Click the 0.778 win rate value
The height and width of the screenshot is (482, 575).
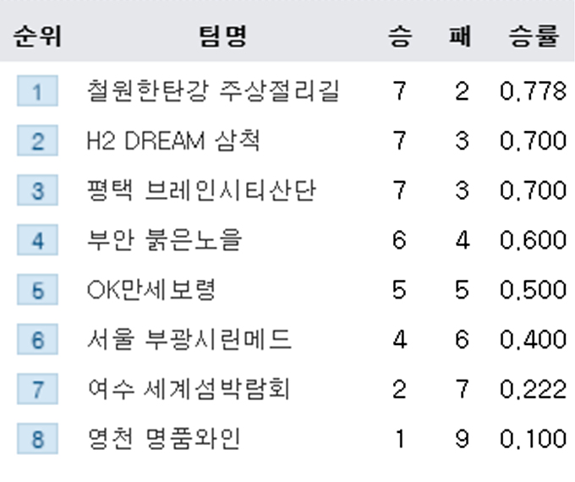[x=534, y=91]
